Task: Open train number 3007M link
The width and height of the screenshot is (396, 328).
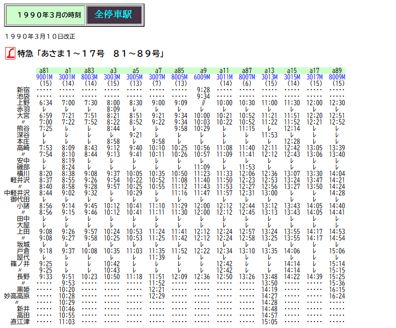Action: (x=157, y=77)
